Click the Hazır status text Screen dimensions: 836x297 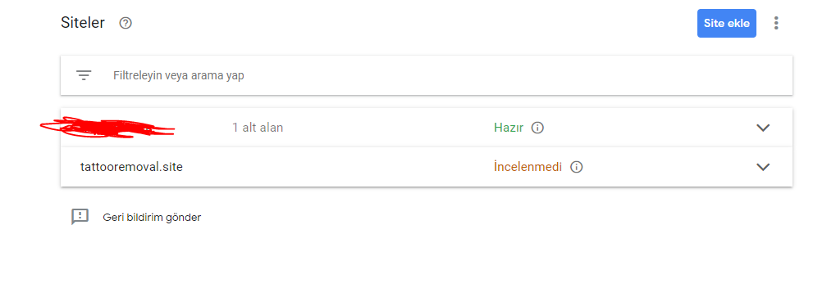[x=509, y=128]
